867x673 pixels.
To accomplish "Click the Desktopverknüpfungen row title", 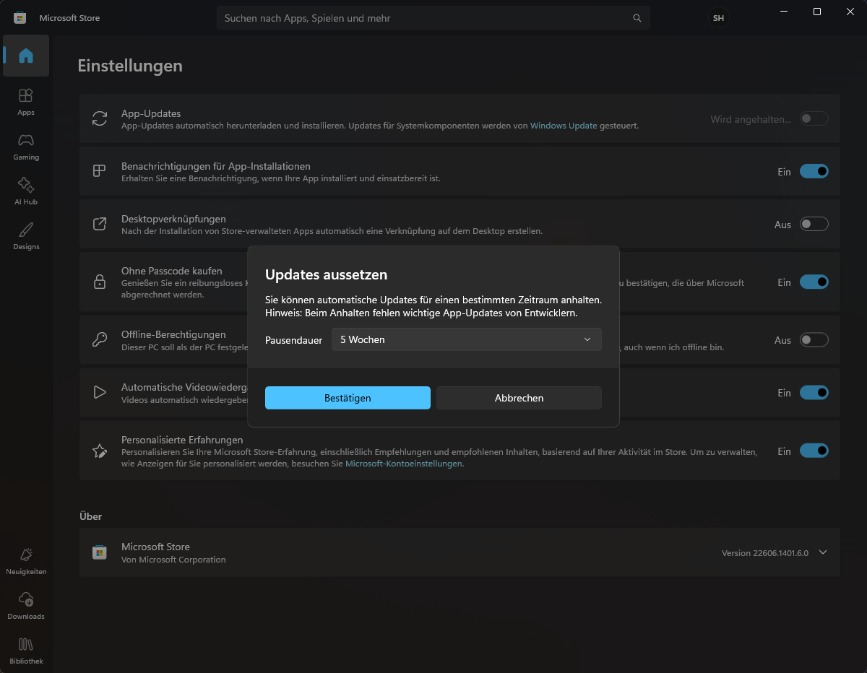I will (x=173, y=219).
